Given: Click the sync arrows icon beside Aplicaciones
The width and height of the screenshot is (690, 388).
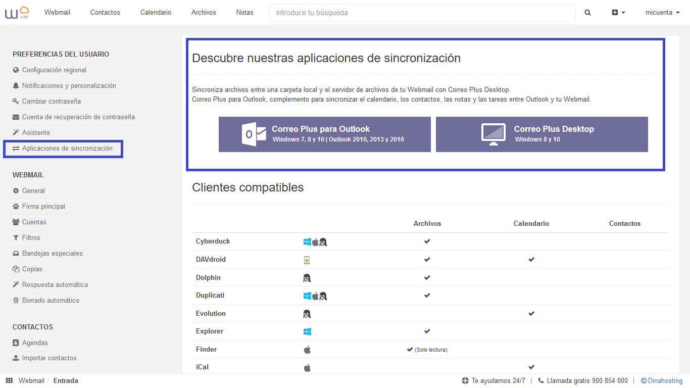Looking at the screenshot, I should [x=16, y=149].
